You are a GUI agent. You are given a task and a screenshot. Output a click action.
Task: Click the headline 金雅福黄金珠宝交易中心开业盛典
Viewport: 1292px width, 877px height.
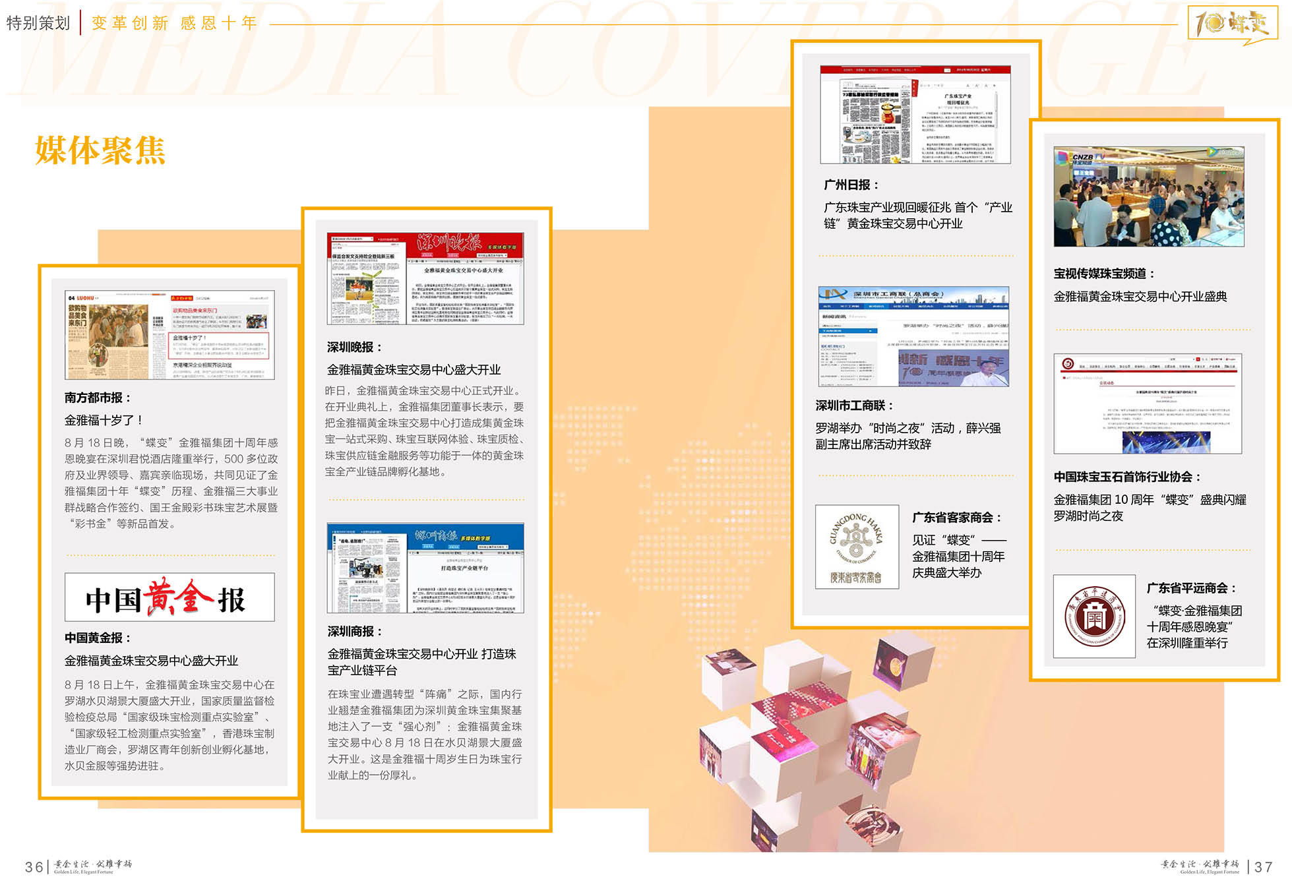point(1140,296)
